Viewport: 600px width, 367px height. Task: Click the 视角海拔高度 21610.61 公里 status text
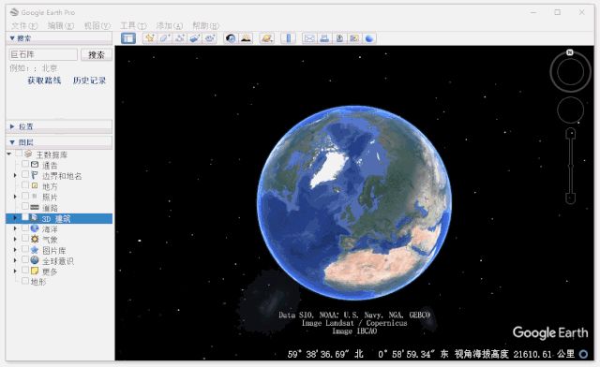pyautogui.click(x=515, y=354)
